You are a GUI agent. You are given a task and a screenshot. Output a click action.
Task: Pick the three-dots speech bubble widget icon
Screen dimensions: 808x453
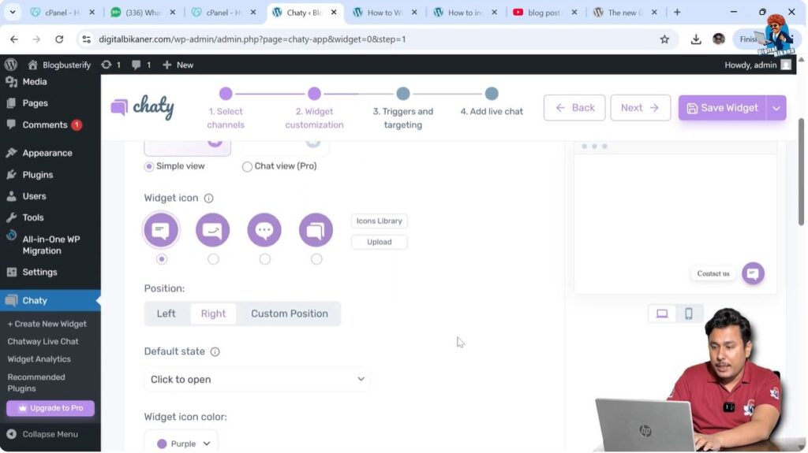pyautogui.click(x=264, y=230)
